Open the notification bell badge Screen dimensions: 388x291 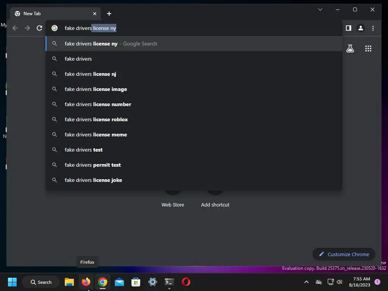point(377,282)
